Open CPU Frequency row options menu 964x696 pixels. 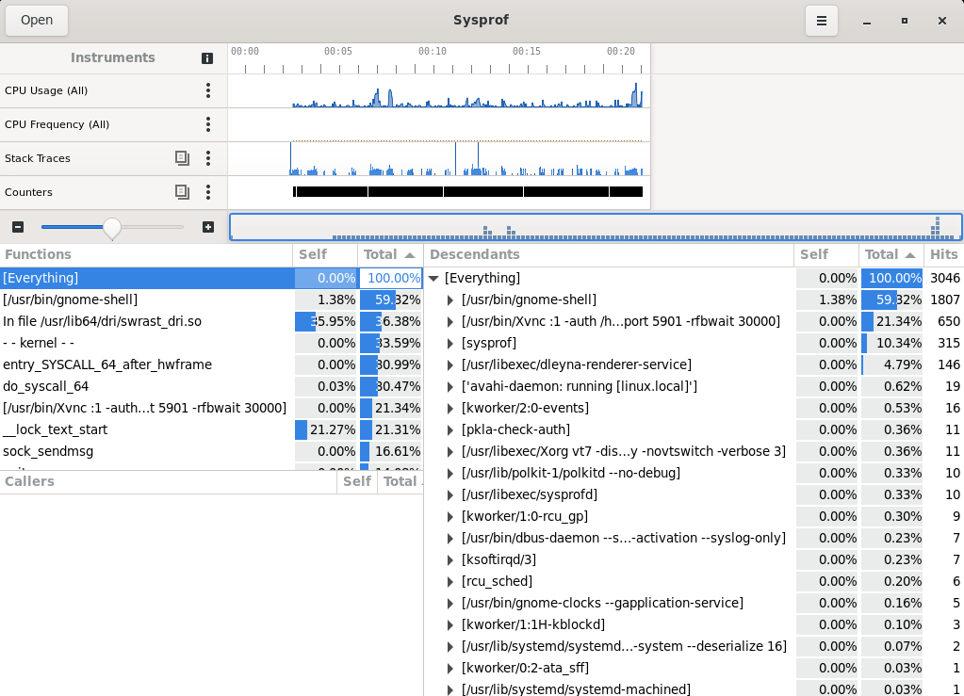[x=208, y=124]
